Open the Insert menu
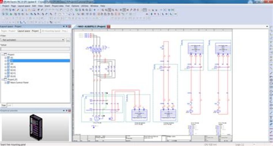The height and width of the screenshot is (146, 273). pos(47,6)
